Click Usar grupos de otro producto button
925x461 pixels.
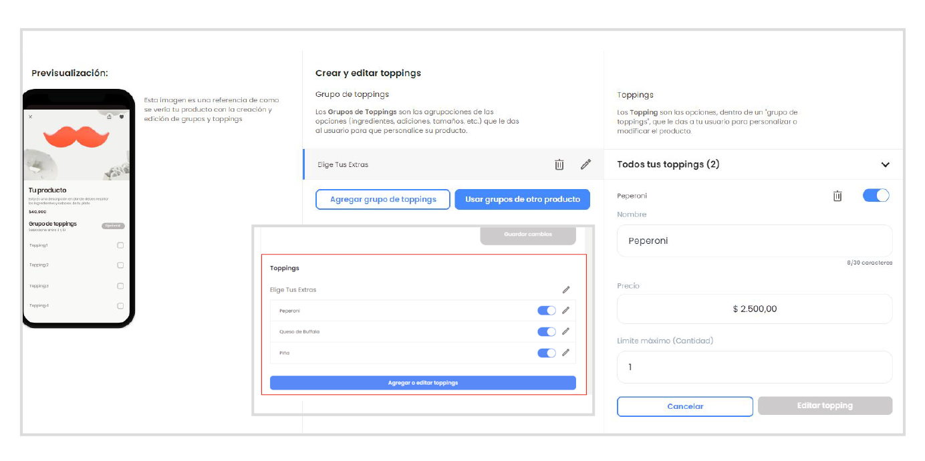(x=523, y=199)
